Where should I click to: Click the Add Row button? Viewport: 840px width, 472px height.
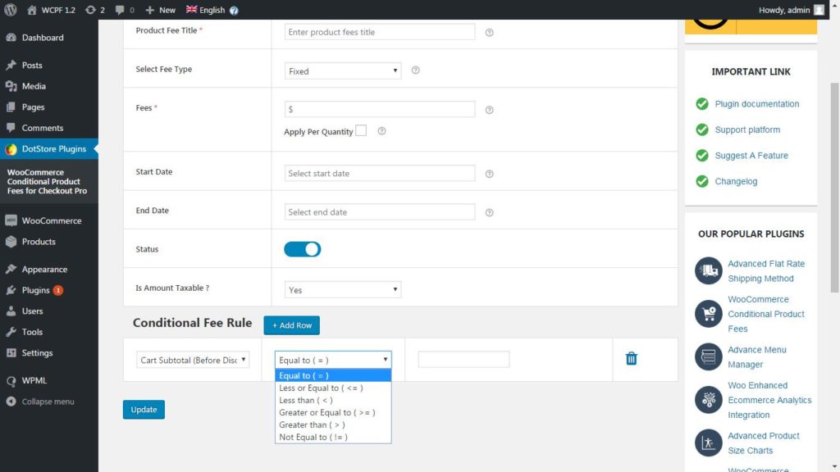click(291, 325)
